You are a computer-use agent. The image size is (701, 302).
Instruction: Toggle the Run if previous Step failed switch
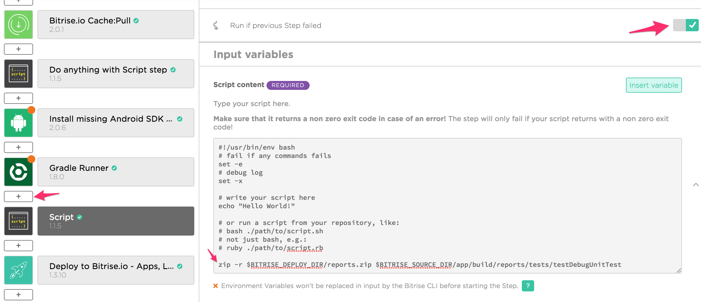(686, 25)
